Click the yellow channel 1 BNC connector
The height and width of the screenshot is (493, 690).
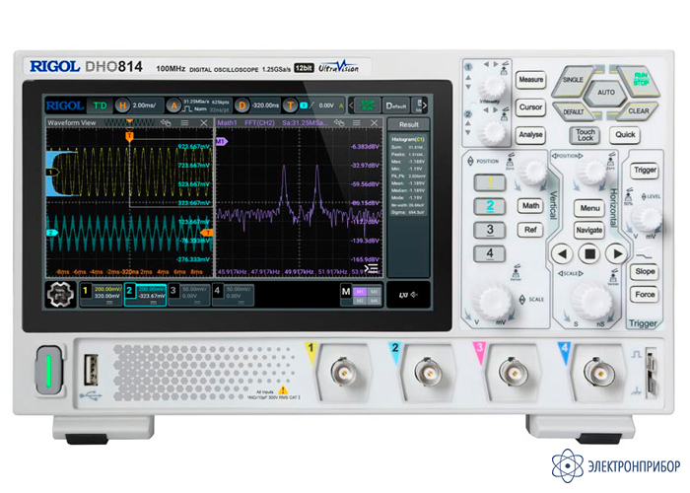tap(345, 373)
